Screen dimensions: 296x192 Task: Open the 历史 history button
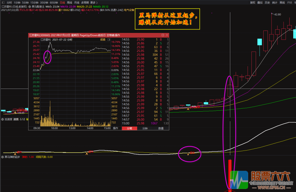pyautogui.click(x=267, y=3)
